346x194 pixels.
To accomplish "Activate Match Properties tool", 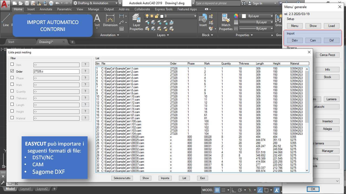I will click(x=226, y=22).
